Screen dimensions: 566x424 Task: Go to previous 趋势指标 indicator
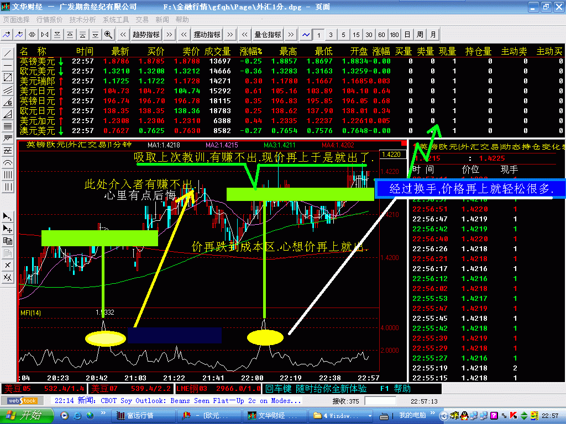pyautogui.click(x=123, y=35)
